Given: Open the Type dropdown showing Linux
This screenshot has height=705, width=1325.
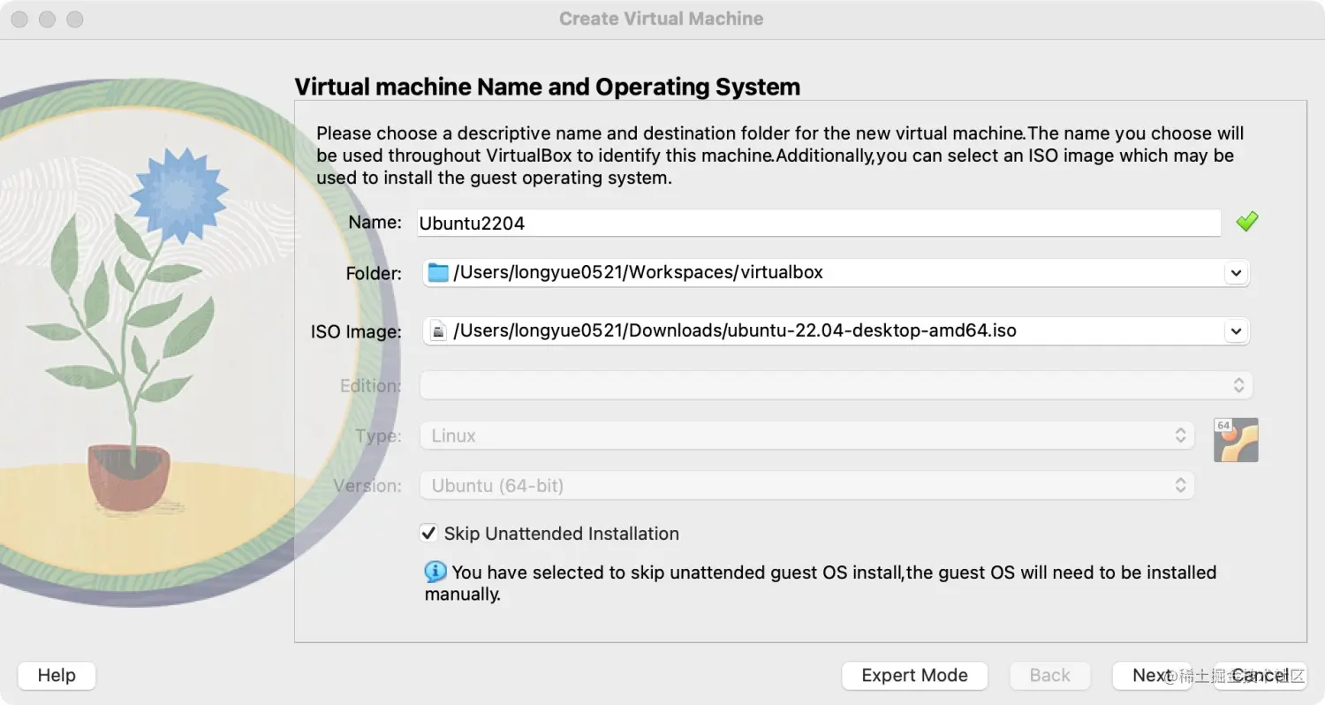Looking at the screenshot, I should pos(807,436).
